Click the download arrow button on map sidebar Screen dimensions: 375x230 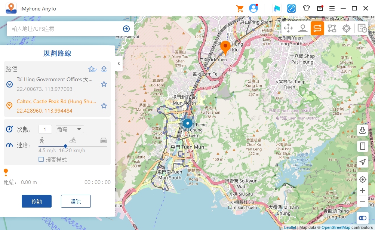(x=363, y=130)
